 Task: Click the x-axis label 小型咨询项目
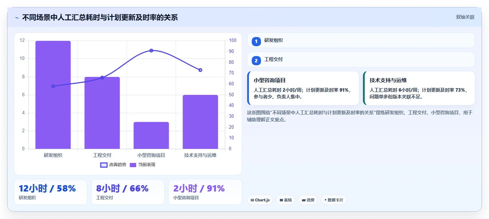(x=151, y=155)
